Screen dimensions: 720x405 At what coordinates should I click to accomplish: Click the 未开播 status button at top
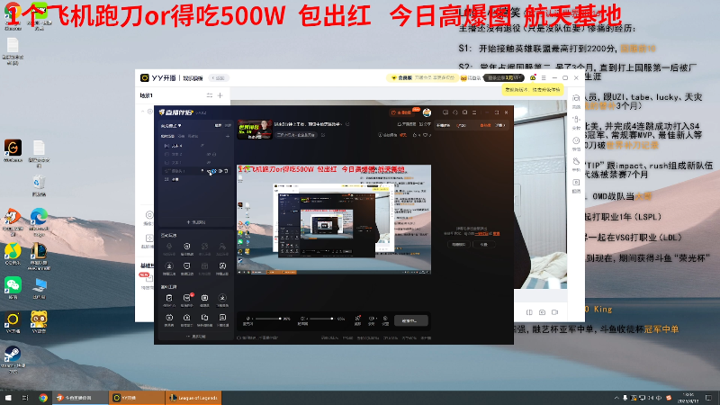(401, 112)
